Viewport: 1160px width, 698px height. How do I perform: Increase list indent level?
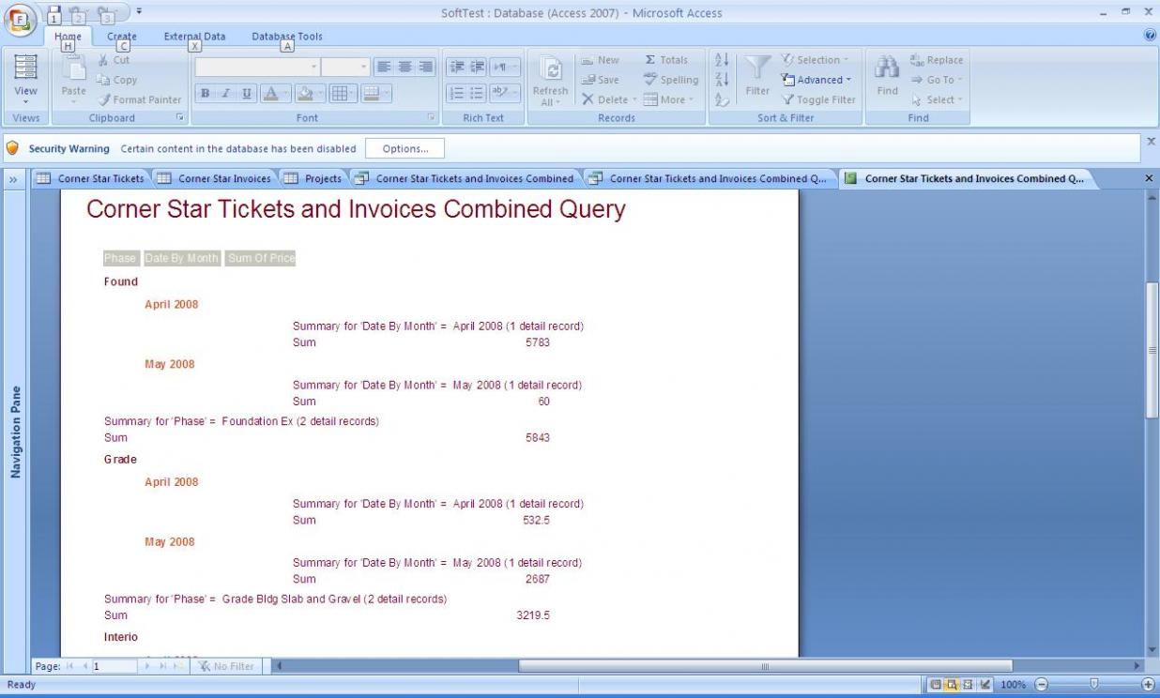click(x=478, y=67)
